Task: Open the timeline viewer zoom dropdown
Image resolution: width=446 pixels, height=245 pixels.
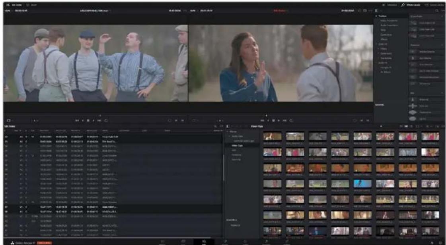Action: pyautogui.click(x=193, y=11)
